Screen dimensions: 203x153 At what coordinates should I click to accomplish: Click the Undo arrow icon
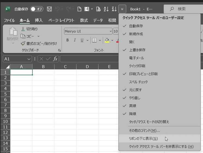click(57, 9)
